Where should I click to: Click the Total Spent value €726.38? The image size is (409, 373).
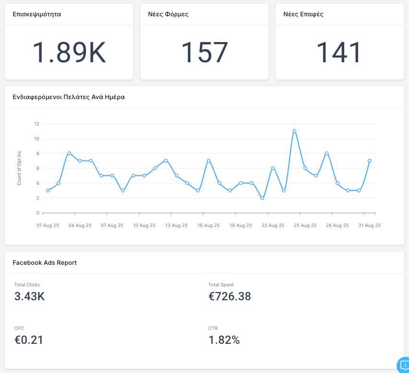tap(230, 296)
